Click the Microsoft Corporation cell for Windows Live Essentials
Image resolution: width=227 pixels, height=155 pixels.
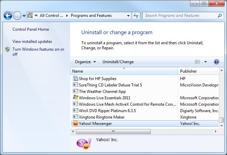click(199, 98)
